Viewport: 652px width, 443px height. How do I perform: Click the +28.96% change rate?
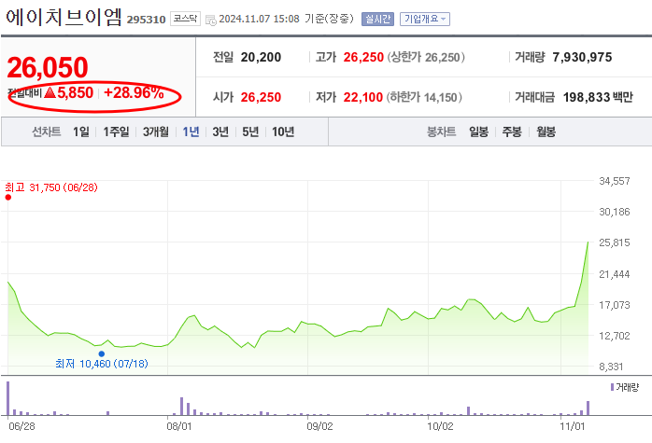[x=134, y=92]
